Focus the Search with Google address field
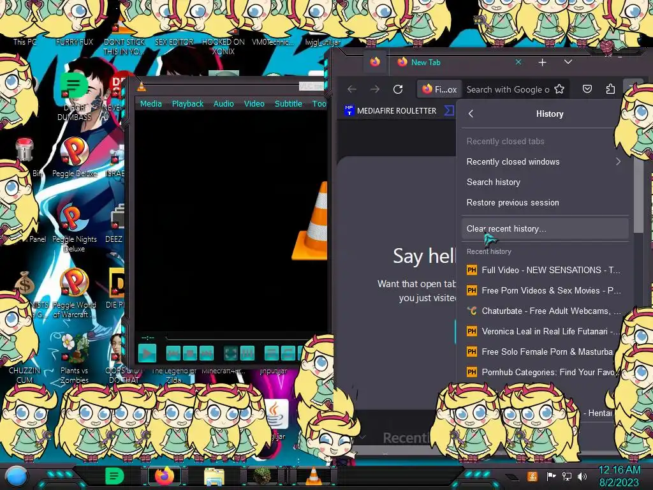The image size is (653, 490). [508, 89]
